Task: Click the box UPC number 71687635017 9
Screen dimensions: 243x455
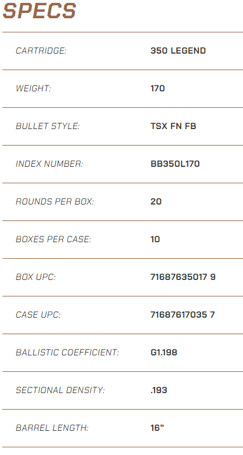Action: pyautogui.click(x=183, y=277)
